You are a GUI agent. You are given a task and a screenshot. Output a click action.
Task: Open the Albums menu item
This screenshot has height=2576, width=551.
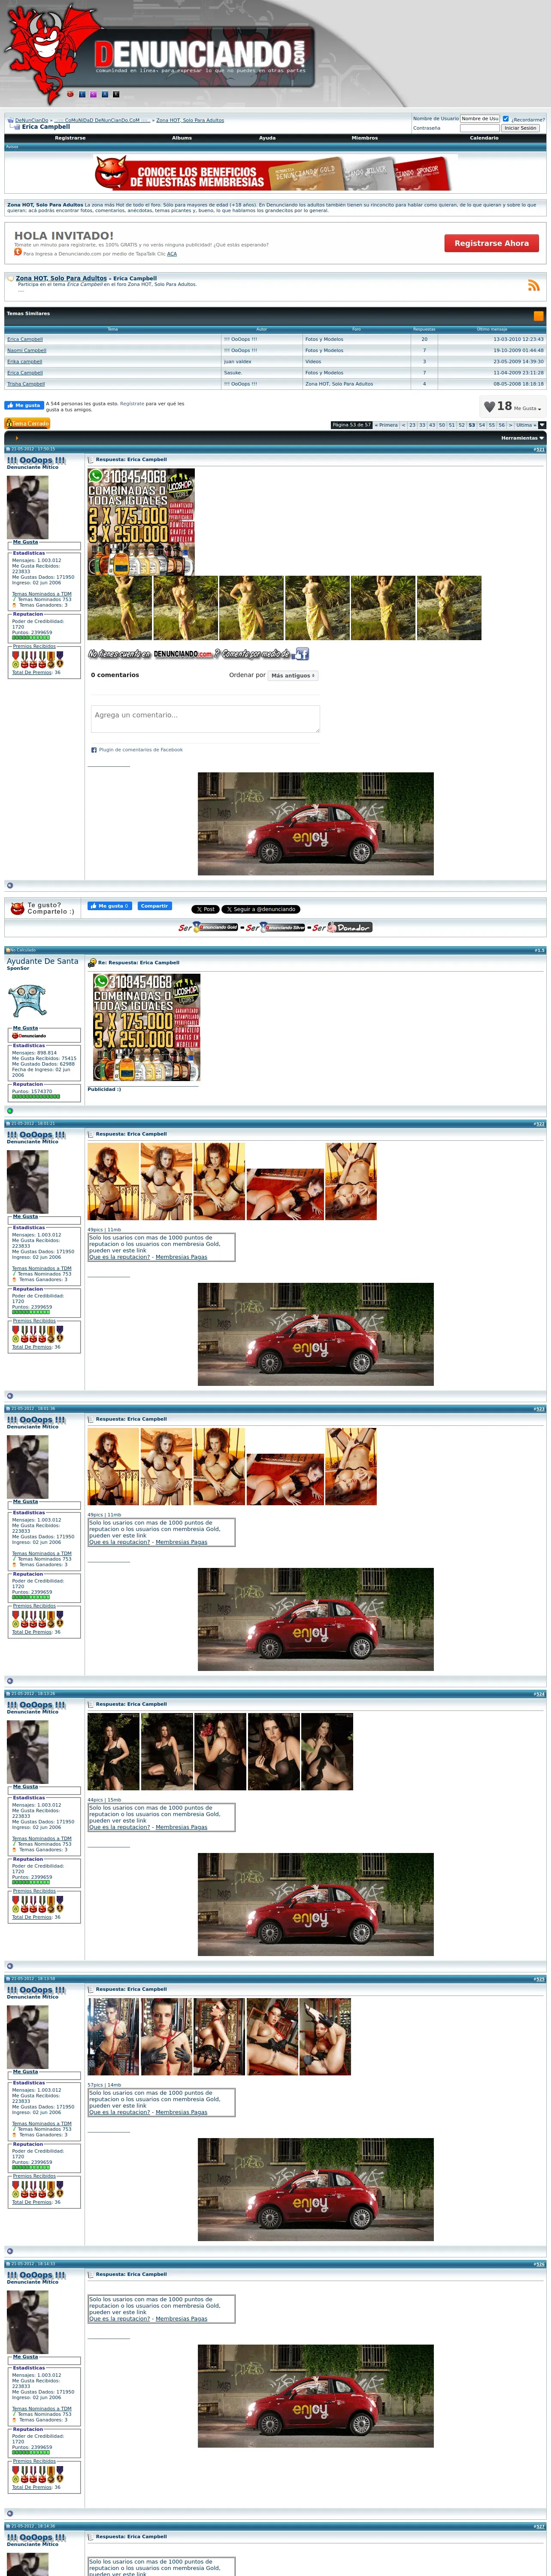[182, 138]
